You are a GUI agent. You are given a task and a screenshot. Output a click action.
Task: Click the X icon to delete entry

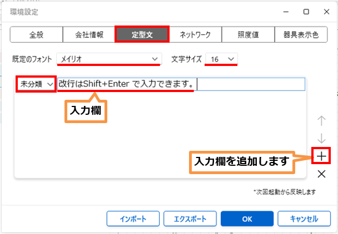[321, 174]
